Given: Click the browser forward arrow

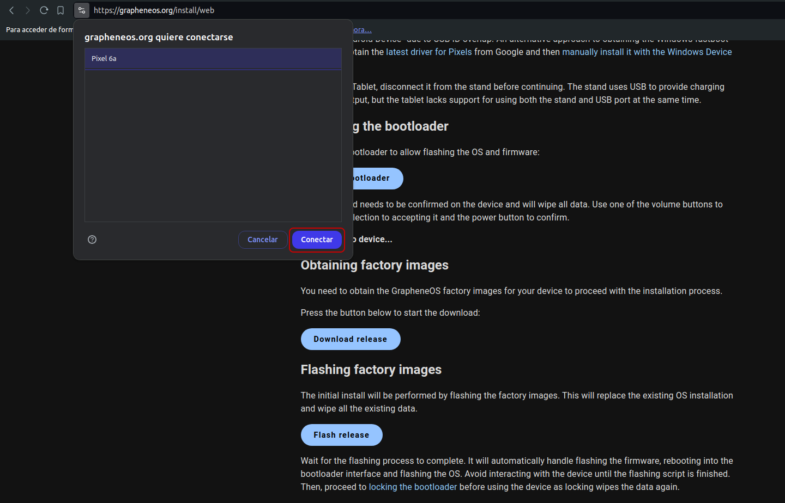Looking at the screenshot, I should pos(28,10).
